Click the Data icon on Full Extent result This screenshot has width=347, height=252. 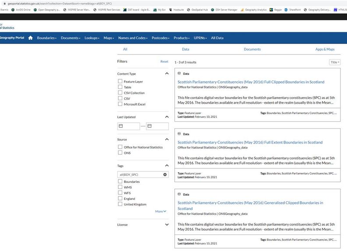(x=179, y=134)
